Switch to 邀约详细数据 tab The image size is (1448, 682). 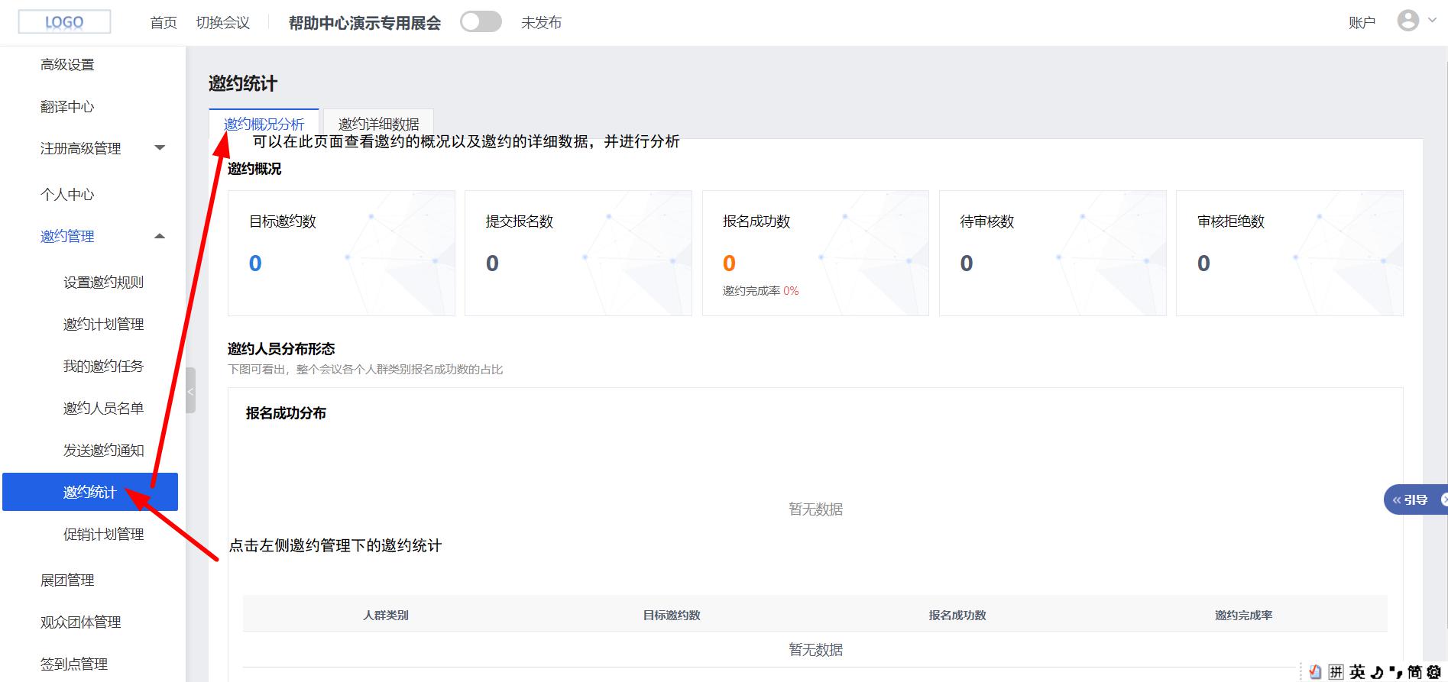coord(378,124)
